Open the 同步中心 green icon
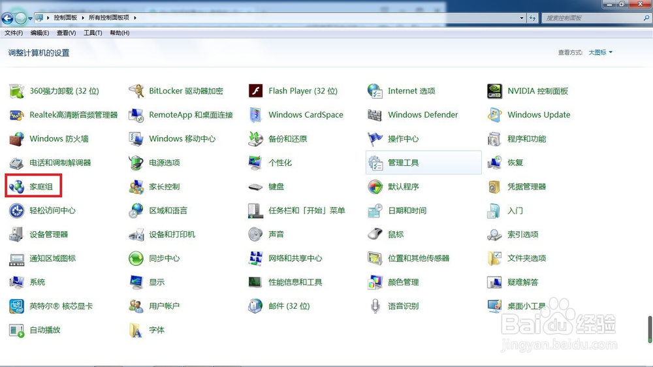Viewport: 653px width, 367px height. [136, 259]
